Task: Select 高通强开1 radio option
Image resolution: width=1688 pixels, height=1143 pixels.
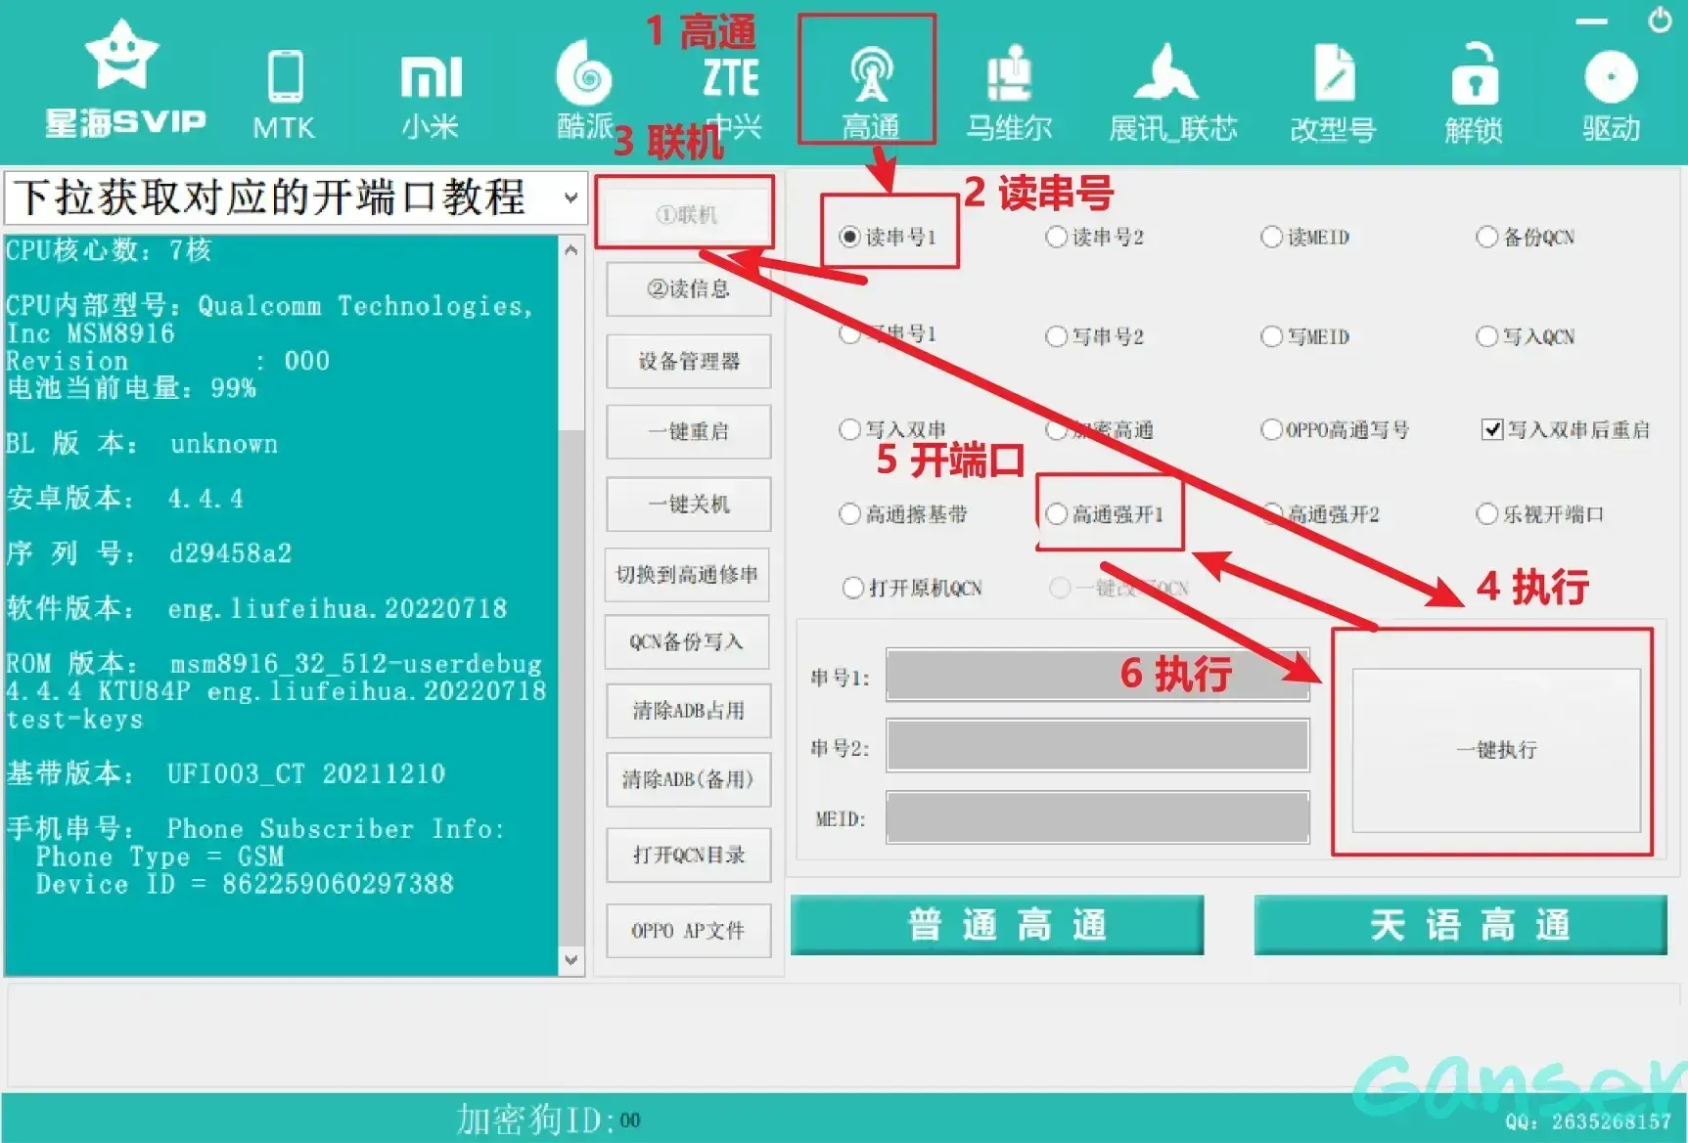Action: point(1057,514)
